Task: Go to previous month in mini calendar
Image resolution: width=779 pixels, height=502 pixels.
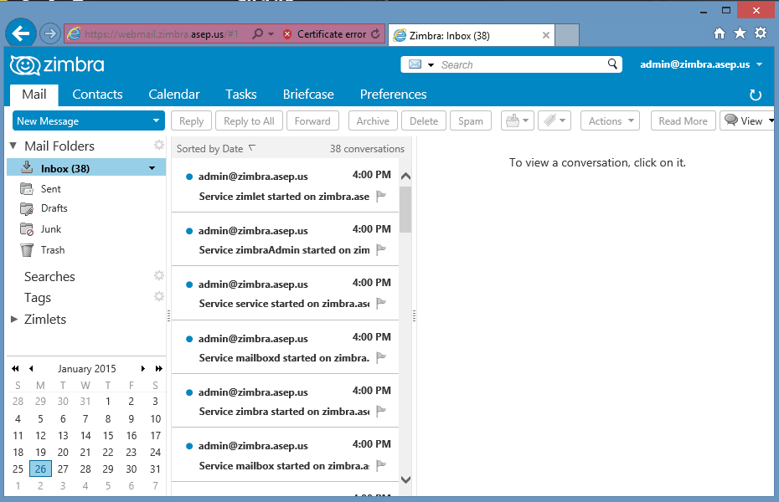Action: pos(31,369)
